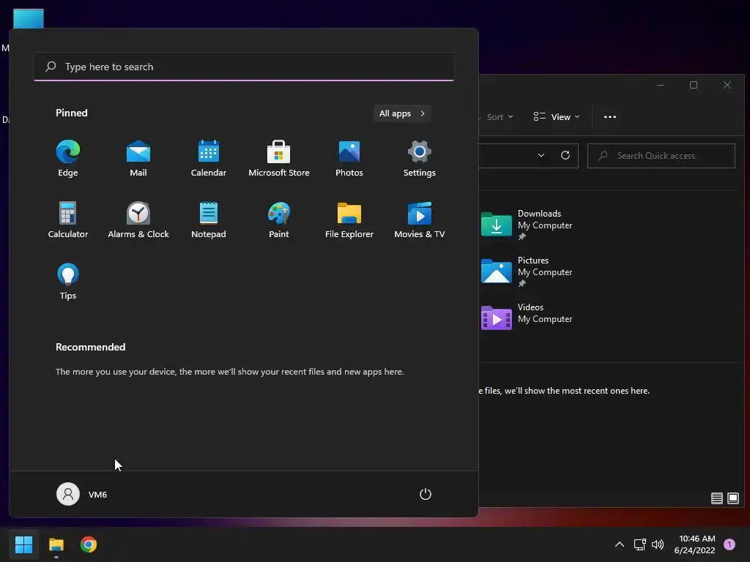750x562 pixels.
Task: Open See more menu in File Explorer
Action: click(610, 117)
